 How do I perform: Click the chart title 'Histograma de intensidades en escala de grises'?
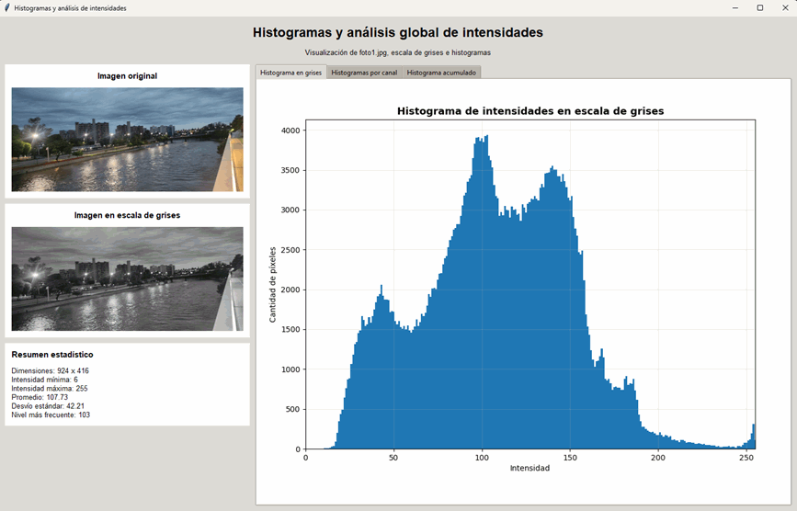[x=530, y=110]
